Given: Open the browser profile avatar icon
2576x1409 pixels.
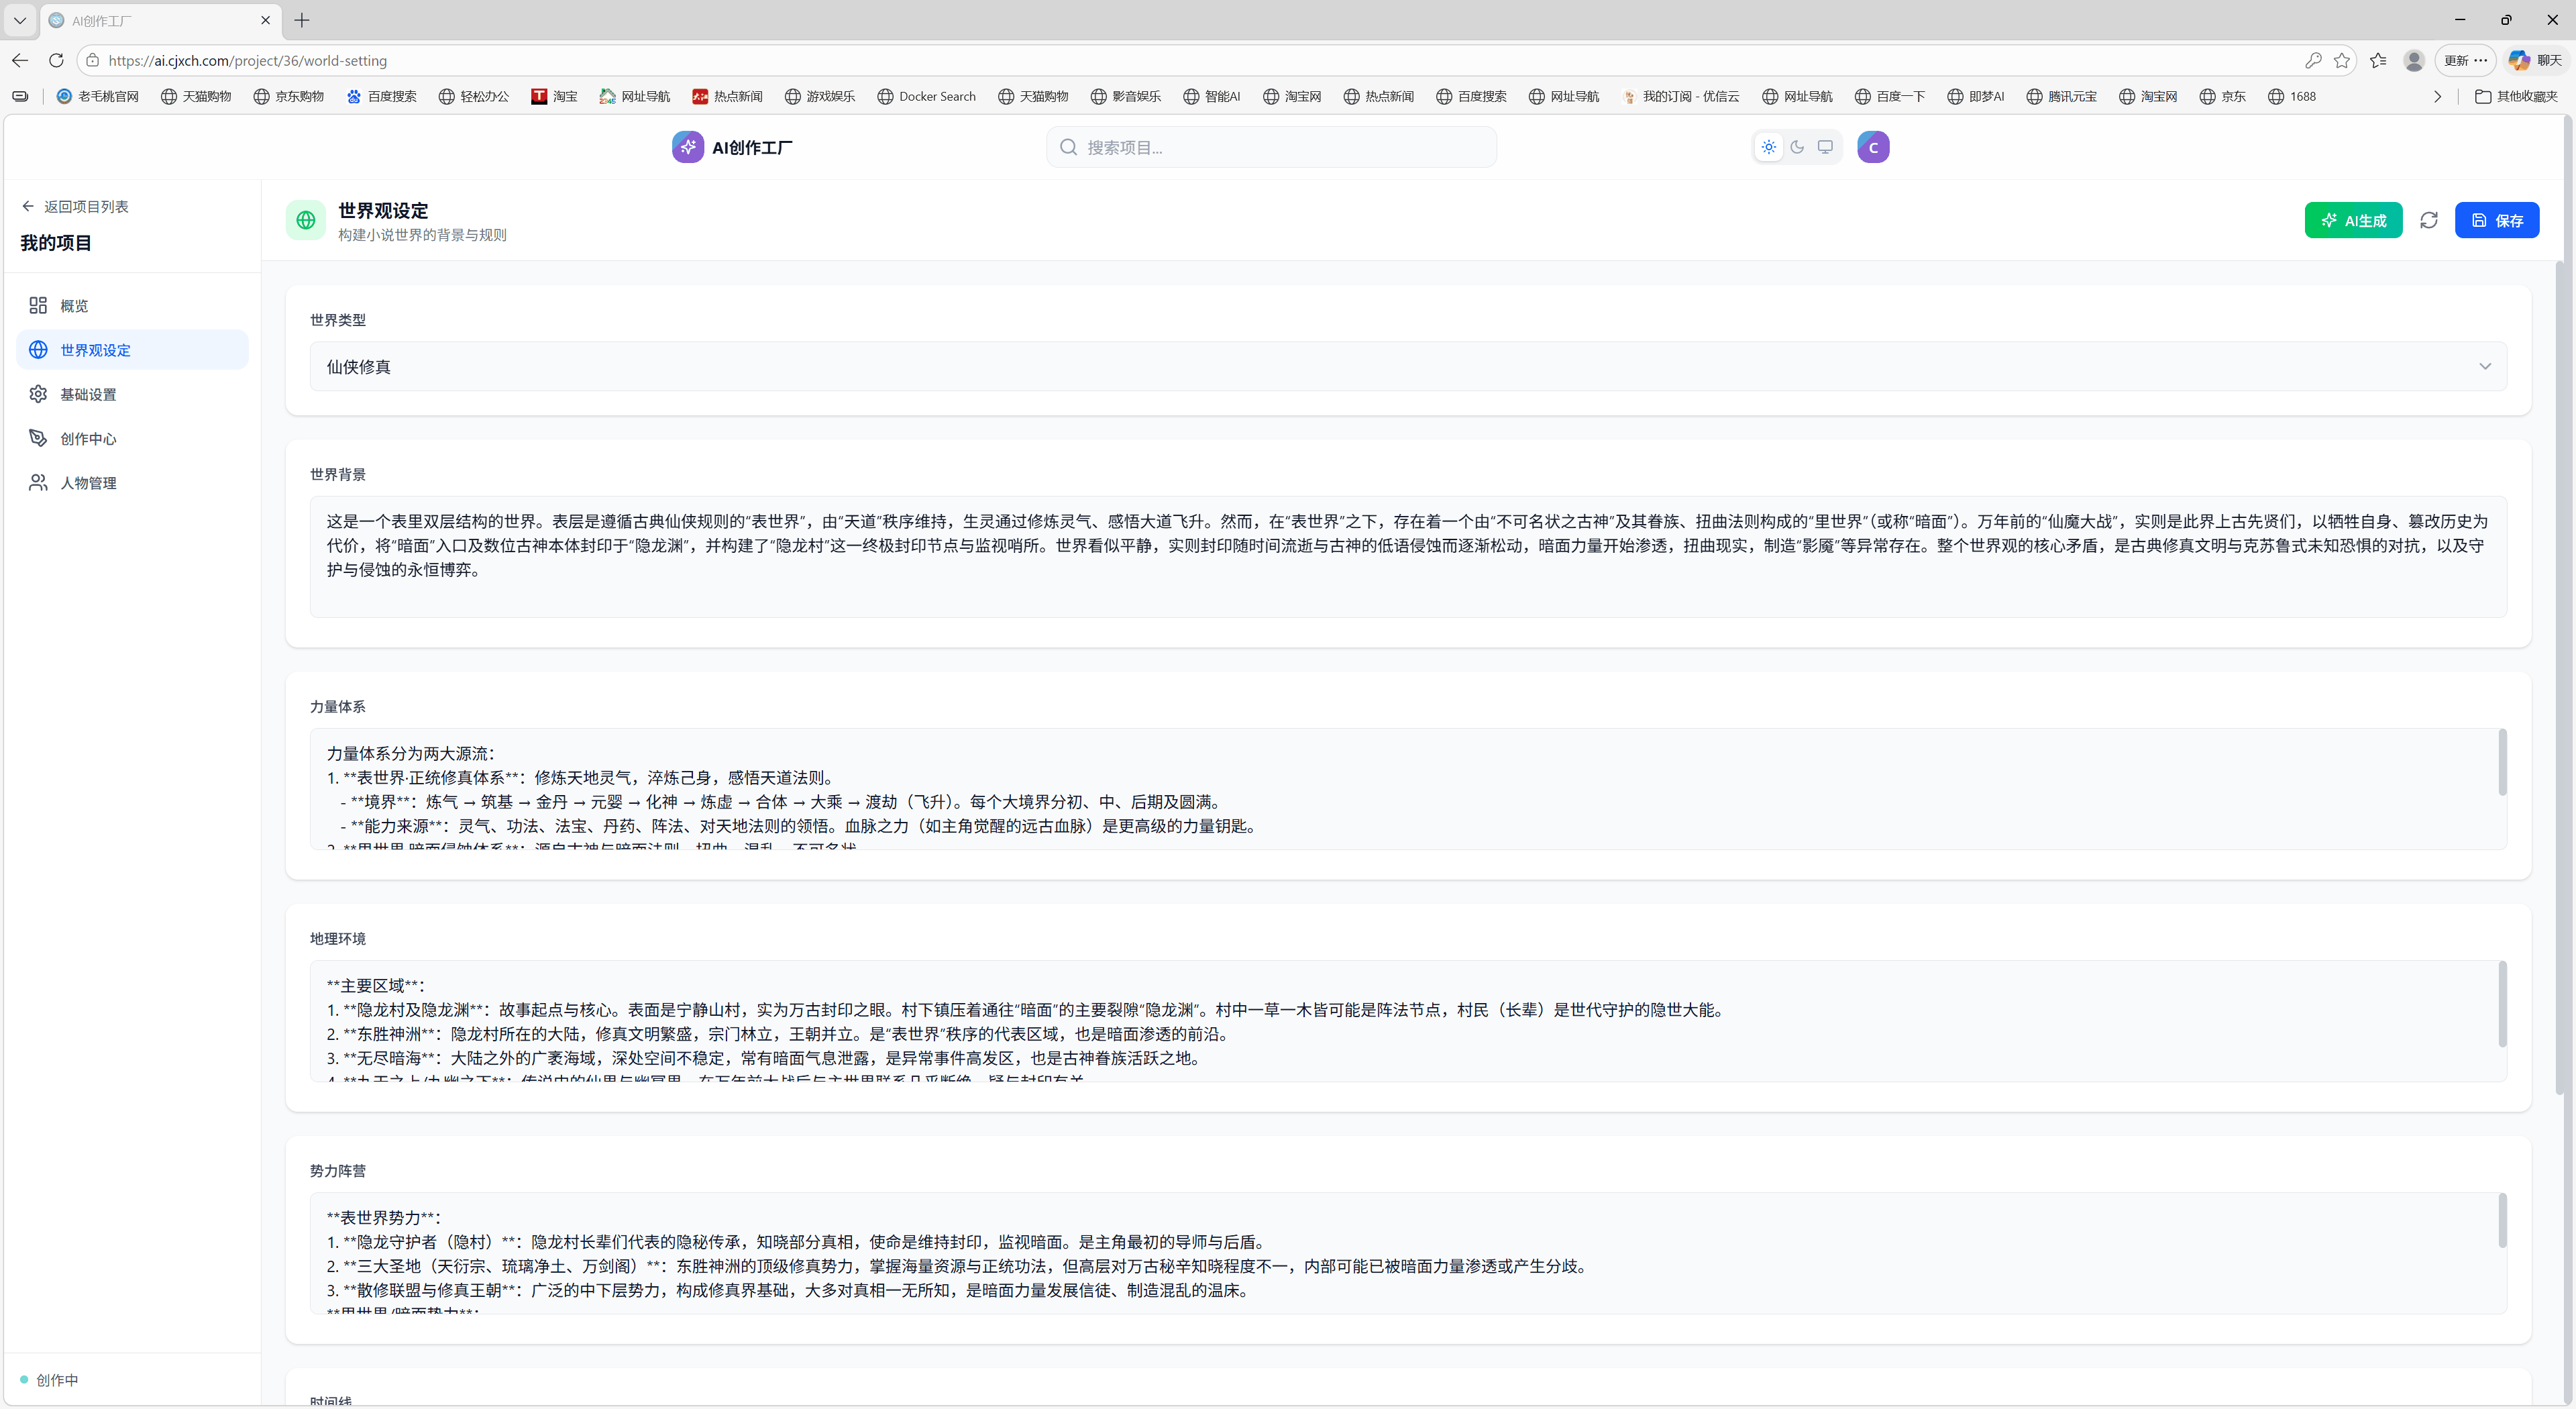Looking at the screenshot, I should (x=2414, y=60).
